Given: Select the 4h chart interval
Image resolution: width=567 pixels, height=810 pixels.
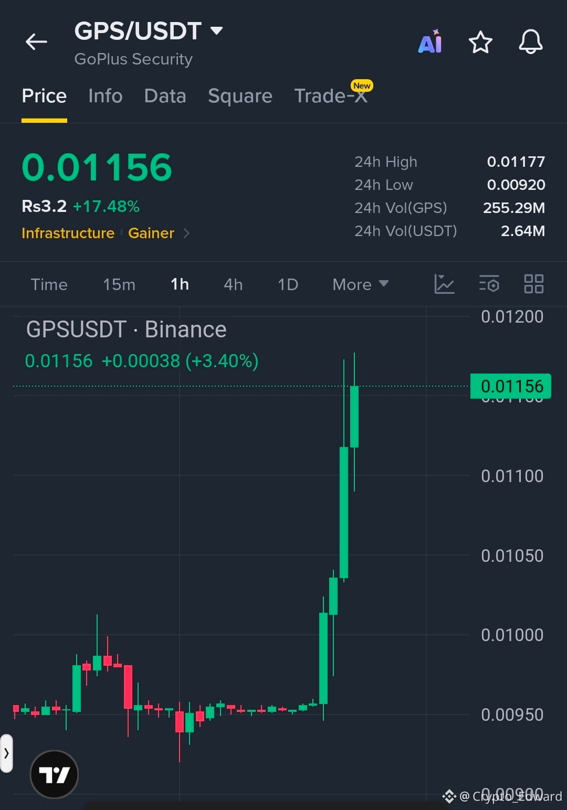Looking at the screenshot, I should pyautogui.click(x=233, y=284).
